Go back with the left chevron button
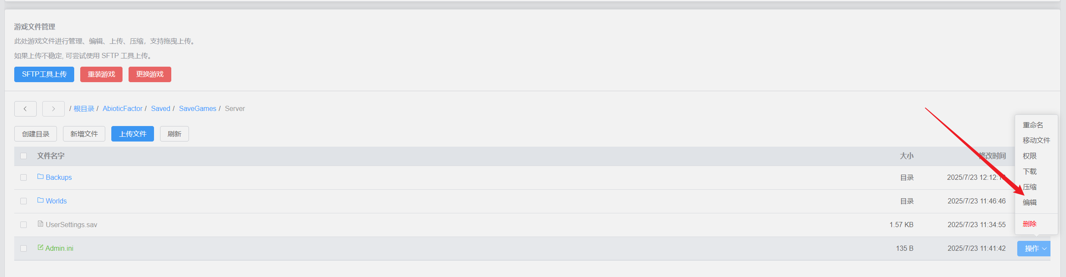 pos(25,109)
